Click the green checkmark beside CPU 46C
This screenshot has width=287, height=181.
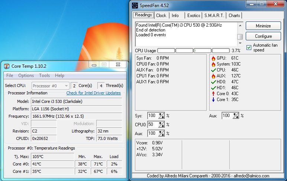(x=213, y=70)
